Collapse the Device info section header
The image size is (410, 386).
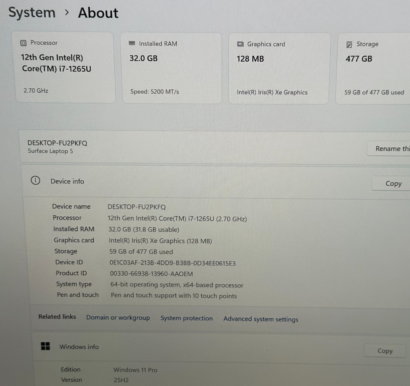click(217, 182)
